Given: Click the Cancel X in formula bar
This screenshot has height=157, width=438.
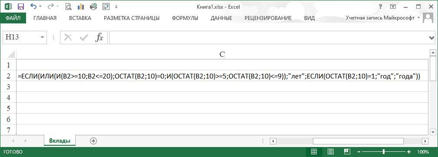Looking at the screenshot, I should [x=68, y=37].
